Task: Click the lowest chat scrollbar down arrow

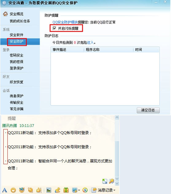Action: click(117, 183)
